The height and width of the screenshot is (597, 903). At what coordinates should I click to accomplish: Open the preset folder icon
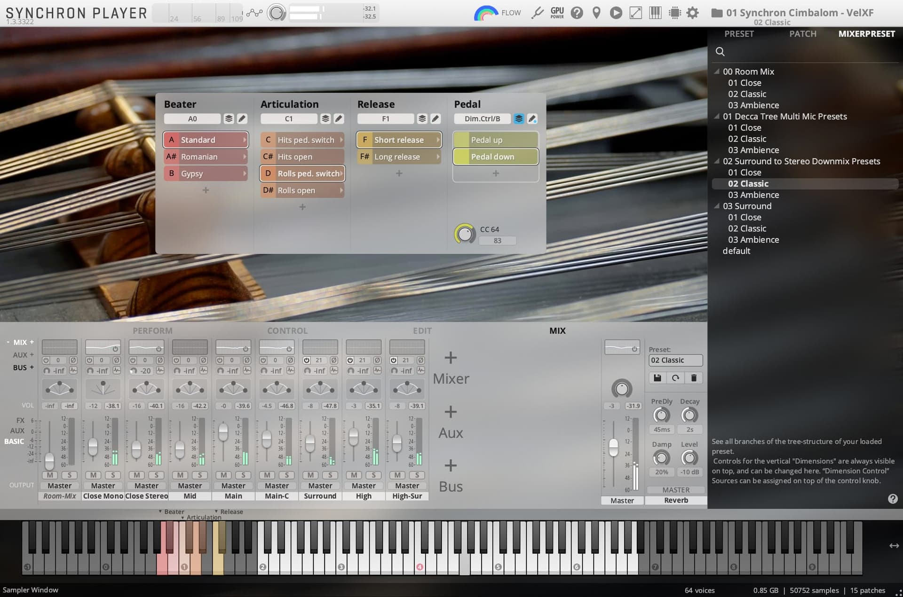716,13
